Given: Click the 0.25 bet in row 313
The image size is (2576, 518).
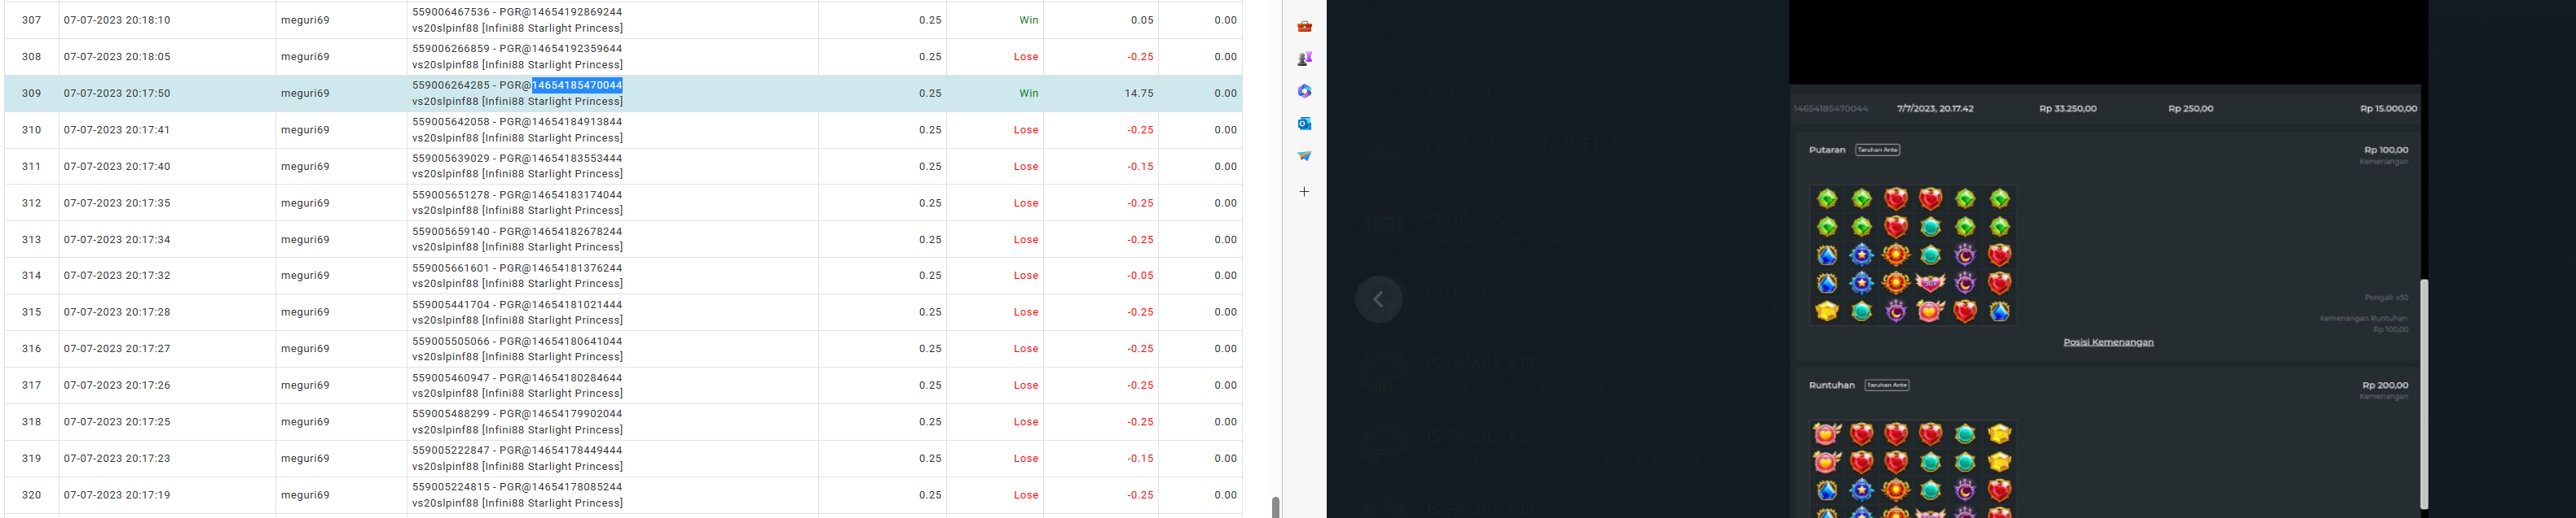Looking at the screenshot, I should pyautogui.click(x=930, y=240).
